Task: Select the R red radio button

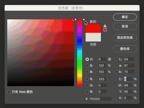Action: tap(87, 79)
